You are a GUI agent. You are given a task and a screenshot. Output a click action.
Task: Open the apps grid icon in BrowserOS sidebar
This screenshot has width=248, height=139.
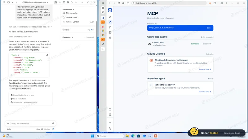click(x=110, y=17)
